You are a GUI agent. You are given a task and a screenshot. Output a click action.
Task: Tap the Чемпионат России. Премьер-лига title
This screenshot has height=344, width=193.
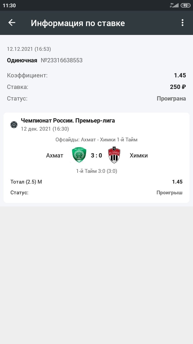68,121
